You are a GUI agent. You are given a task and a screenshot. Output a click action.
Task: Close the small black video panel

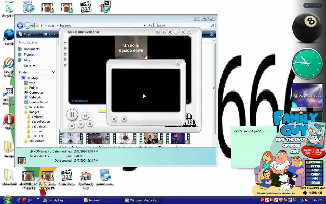click(178, 64)
